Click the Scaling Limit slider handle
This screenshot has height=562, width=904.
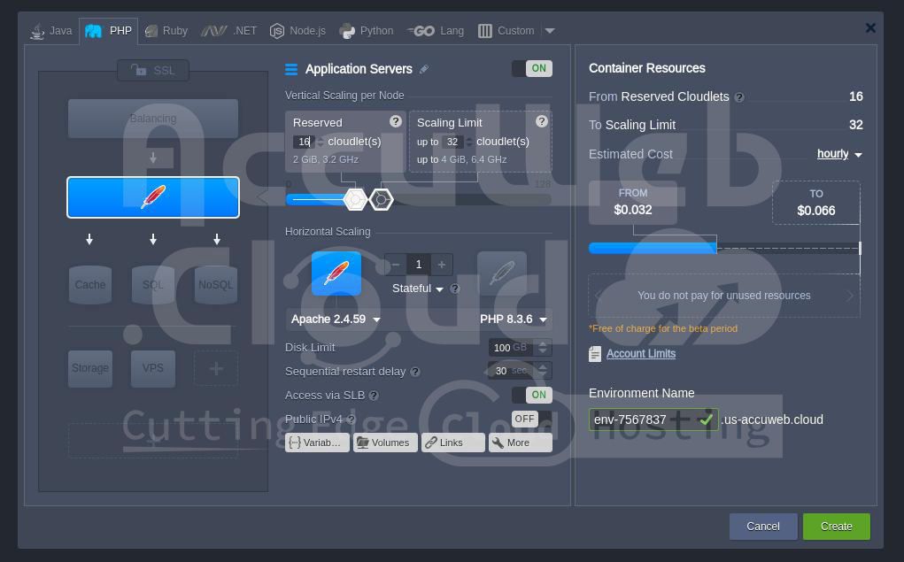[381, 199]
